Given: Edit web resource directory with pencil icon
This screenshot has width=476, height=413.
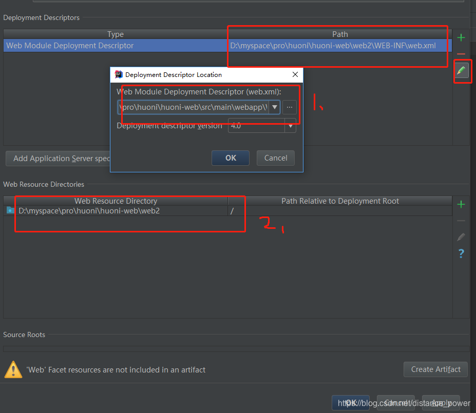Looking at the screenshot, I should tap(461, 237).
